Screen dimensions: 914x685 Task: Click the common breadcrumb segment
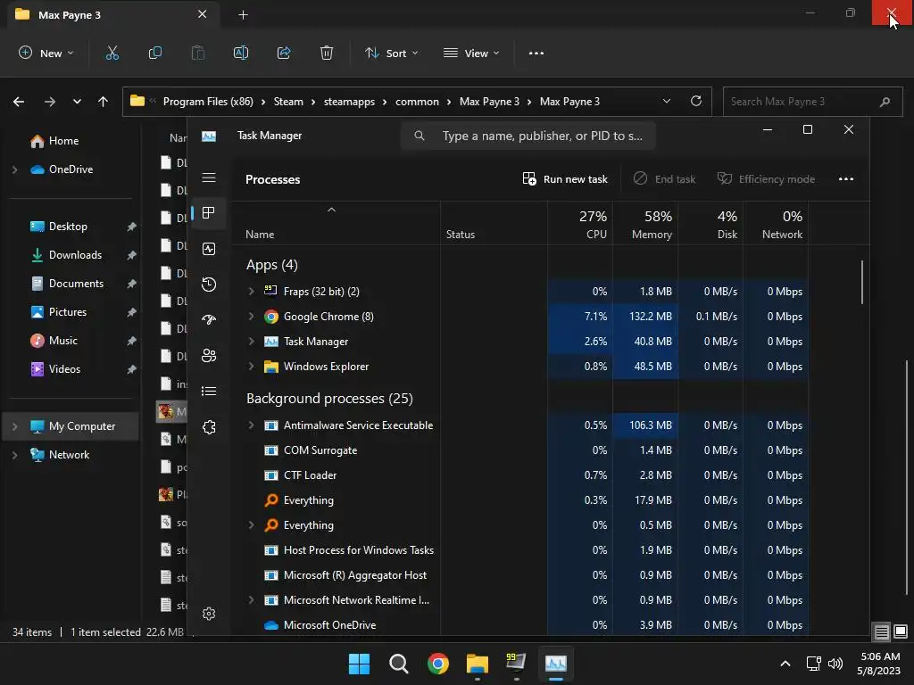click(417, 102)
